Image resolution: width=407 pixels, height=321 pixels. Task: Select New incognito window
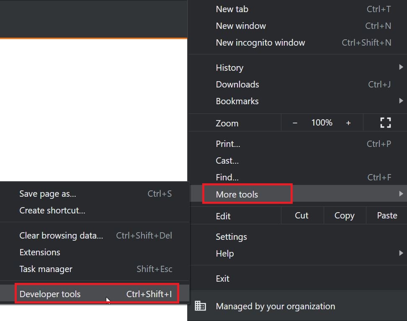pyautogui.click(x=297, y=43)
